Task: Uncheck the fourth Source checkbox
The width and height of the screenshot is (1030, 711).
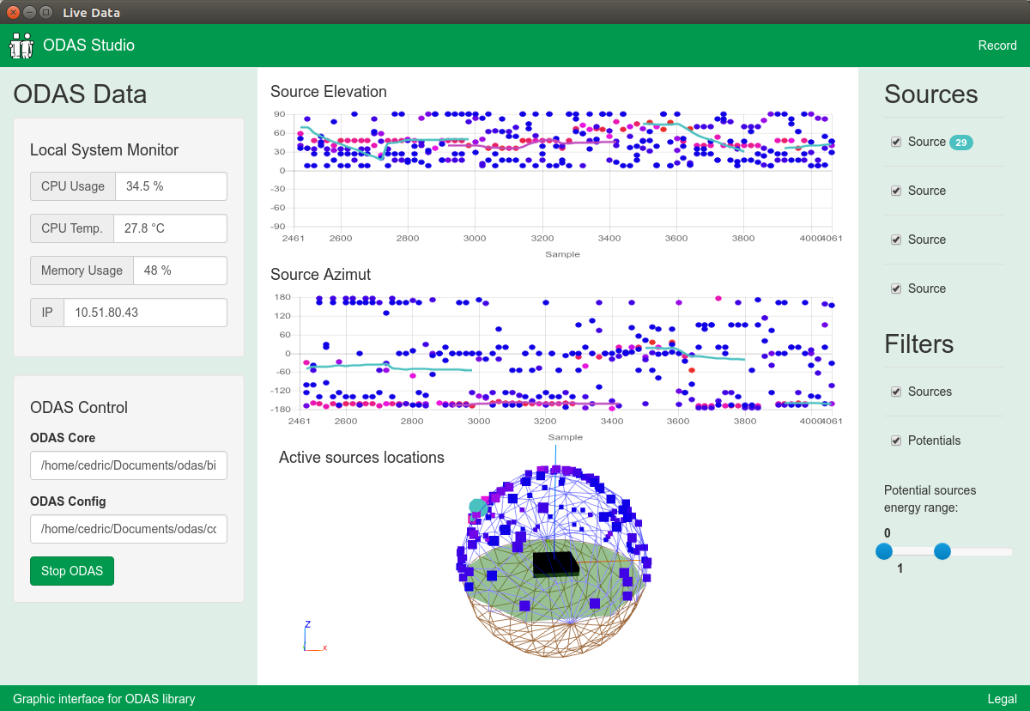Action: pos(896,289)
